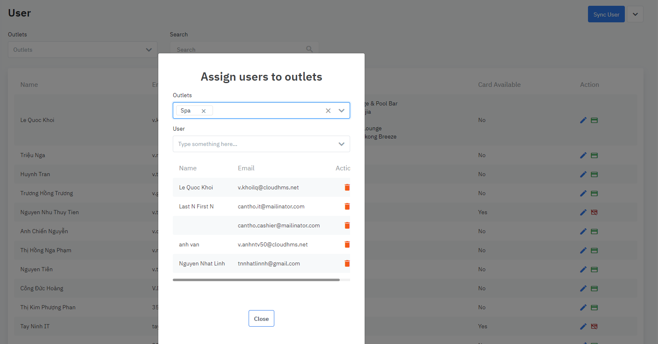Expand the arrow menu beside Sync User
The height and width of the screenshot is (344, 658).
coord(635,14)
